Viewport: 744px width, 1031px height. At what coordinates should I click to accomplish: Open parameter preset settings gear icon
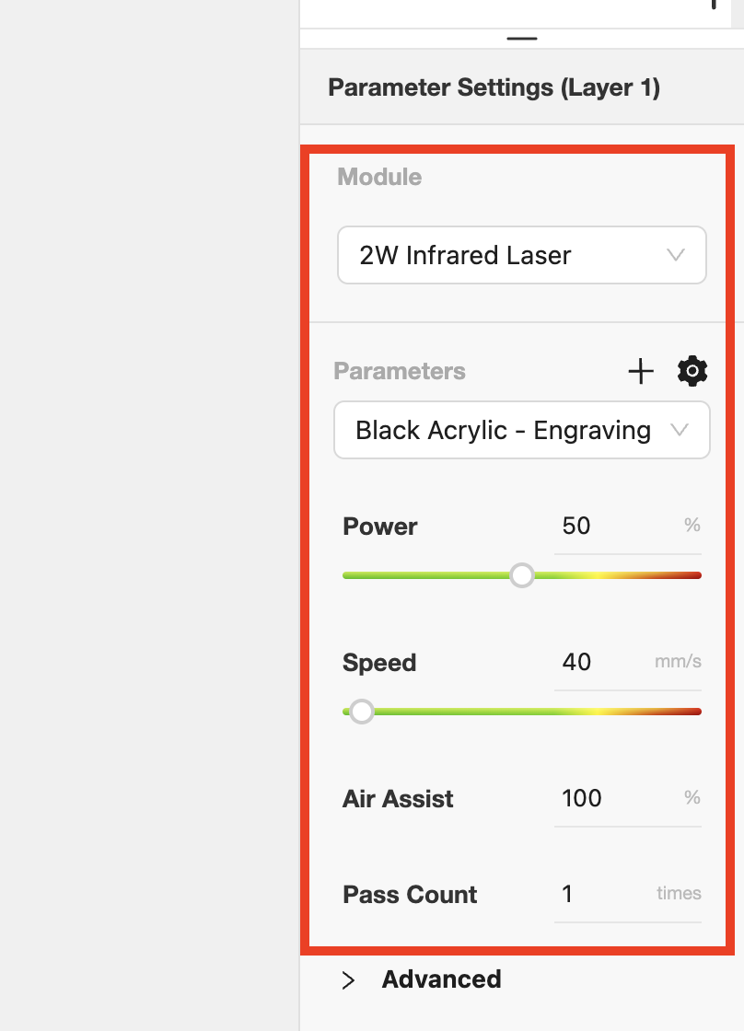[x=692, y=372]
